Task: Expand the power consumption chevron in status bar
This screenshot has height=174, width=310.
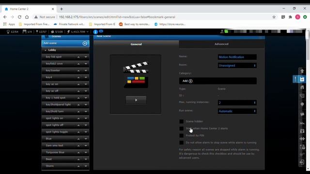Action: pyautogui.click(x=87, y=32)
